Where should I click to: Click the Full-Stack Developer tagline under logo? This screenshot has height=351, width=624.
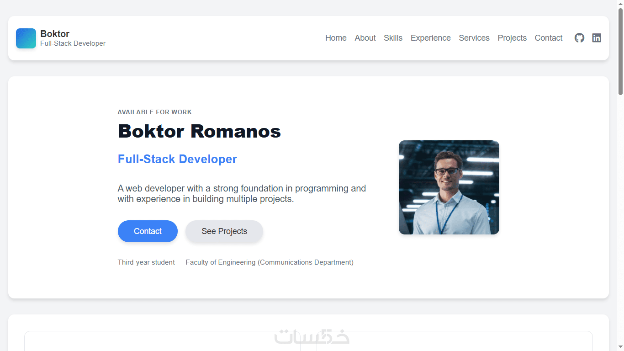tap(73, 43)
